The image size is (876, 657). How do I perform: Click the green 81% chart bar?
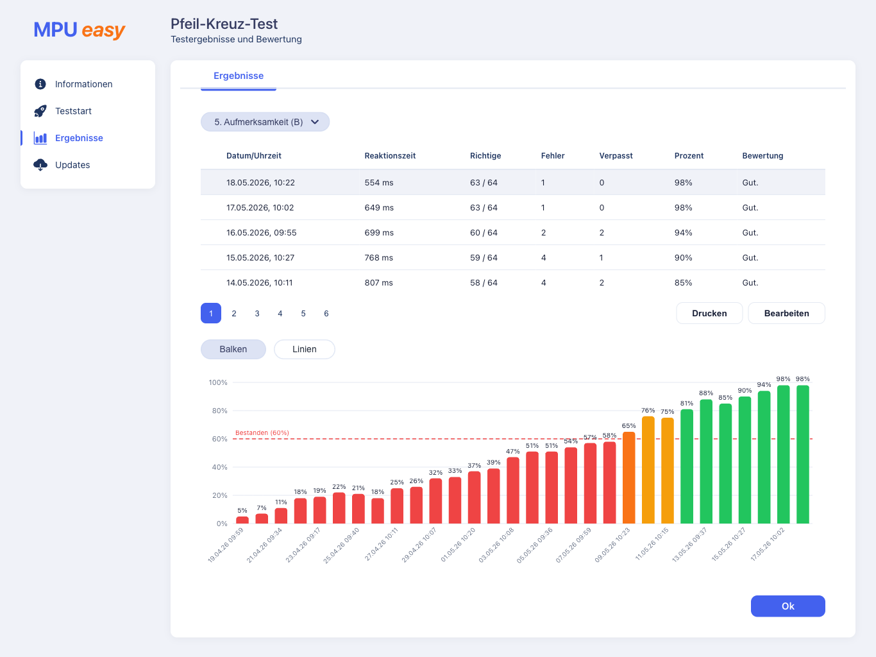pos(687,466)
